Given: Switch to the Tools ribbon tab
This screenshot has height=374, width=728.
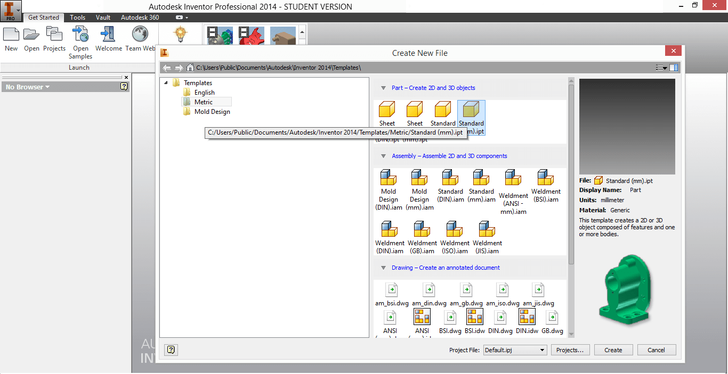Looking at the screenshot, I should click(77, 18).
